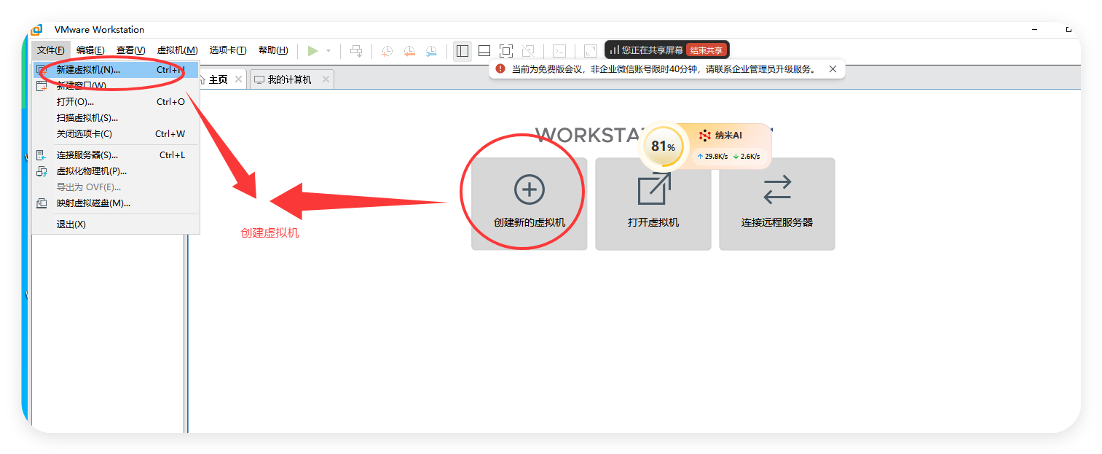Toggle the library panel display
This screenshot has width=1102, height=454.
click(462, 50)
